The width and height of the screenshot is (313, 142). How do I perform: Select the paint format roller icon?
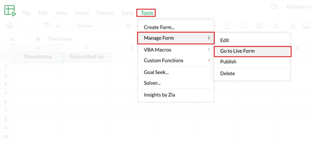(46, 26)
